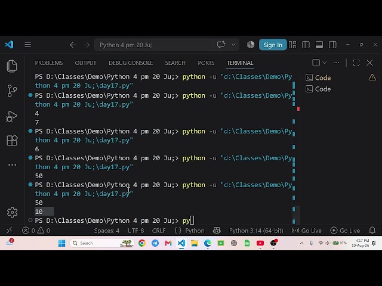This screenshot has height=286, width=382.
Task: Open File Explorer from the taskbar
Action: coord(195,243)
